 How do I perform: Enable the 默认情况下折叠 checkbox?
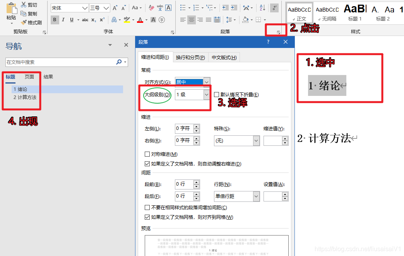[217, 95]
